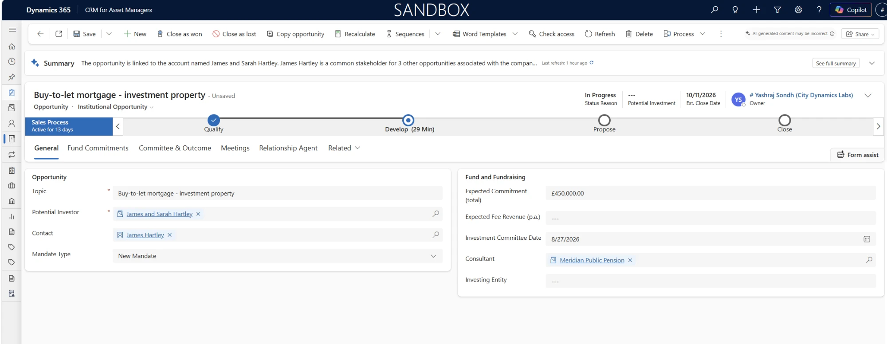887x344 pixels.
Task: Toggle the hamburger site map menu
Action: tap(12, 30)
